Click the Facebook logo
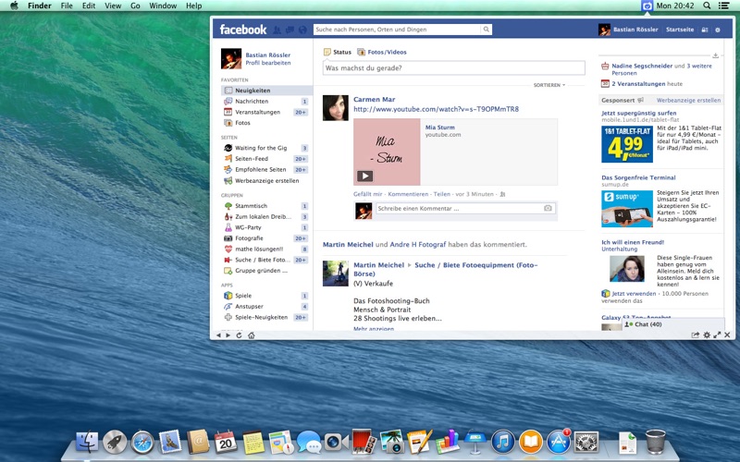 pos(243,30)
